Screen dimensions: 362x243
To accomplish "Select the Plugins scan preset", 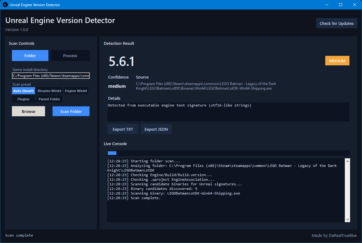I will 23,99.
